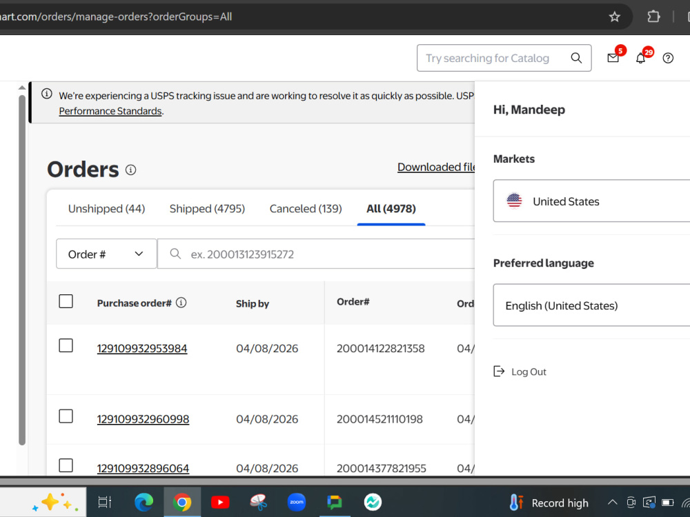Viewport: 690px width, 517px height.
Task: Click the Ship by column header
Action: (252, 303)
